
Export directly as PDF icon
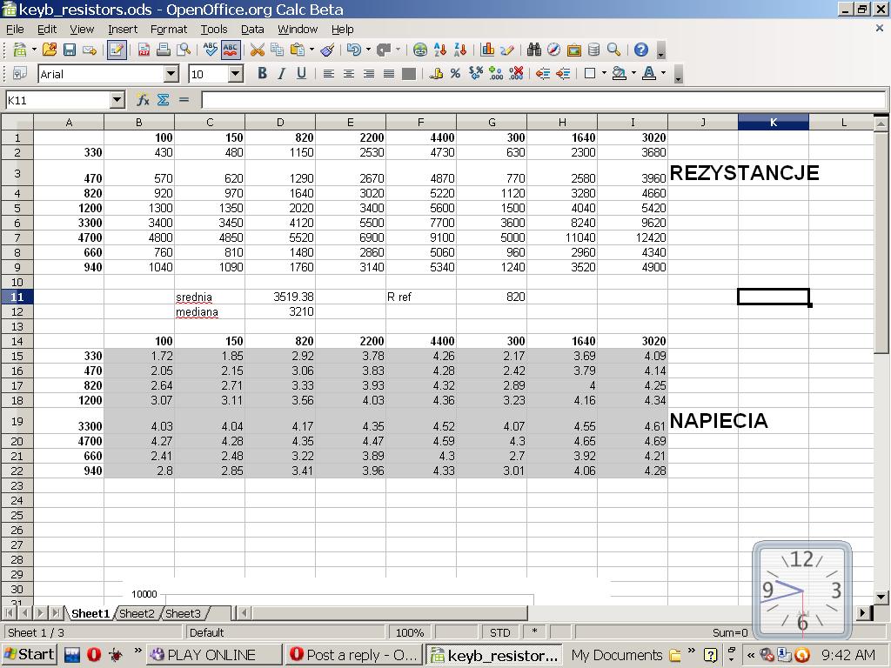point(144,50)
